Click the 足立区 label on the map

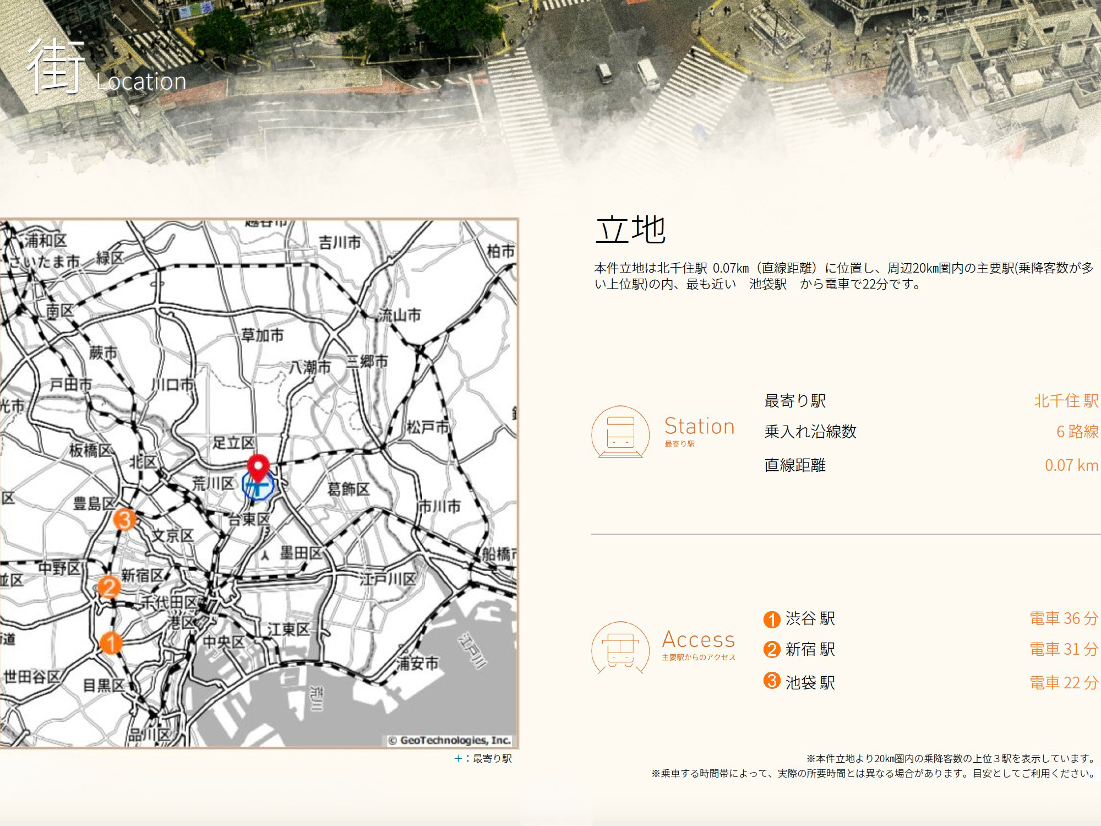click(234, 443)
